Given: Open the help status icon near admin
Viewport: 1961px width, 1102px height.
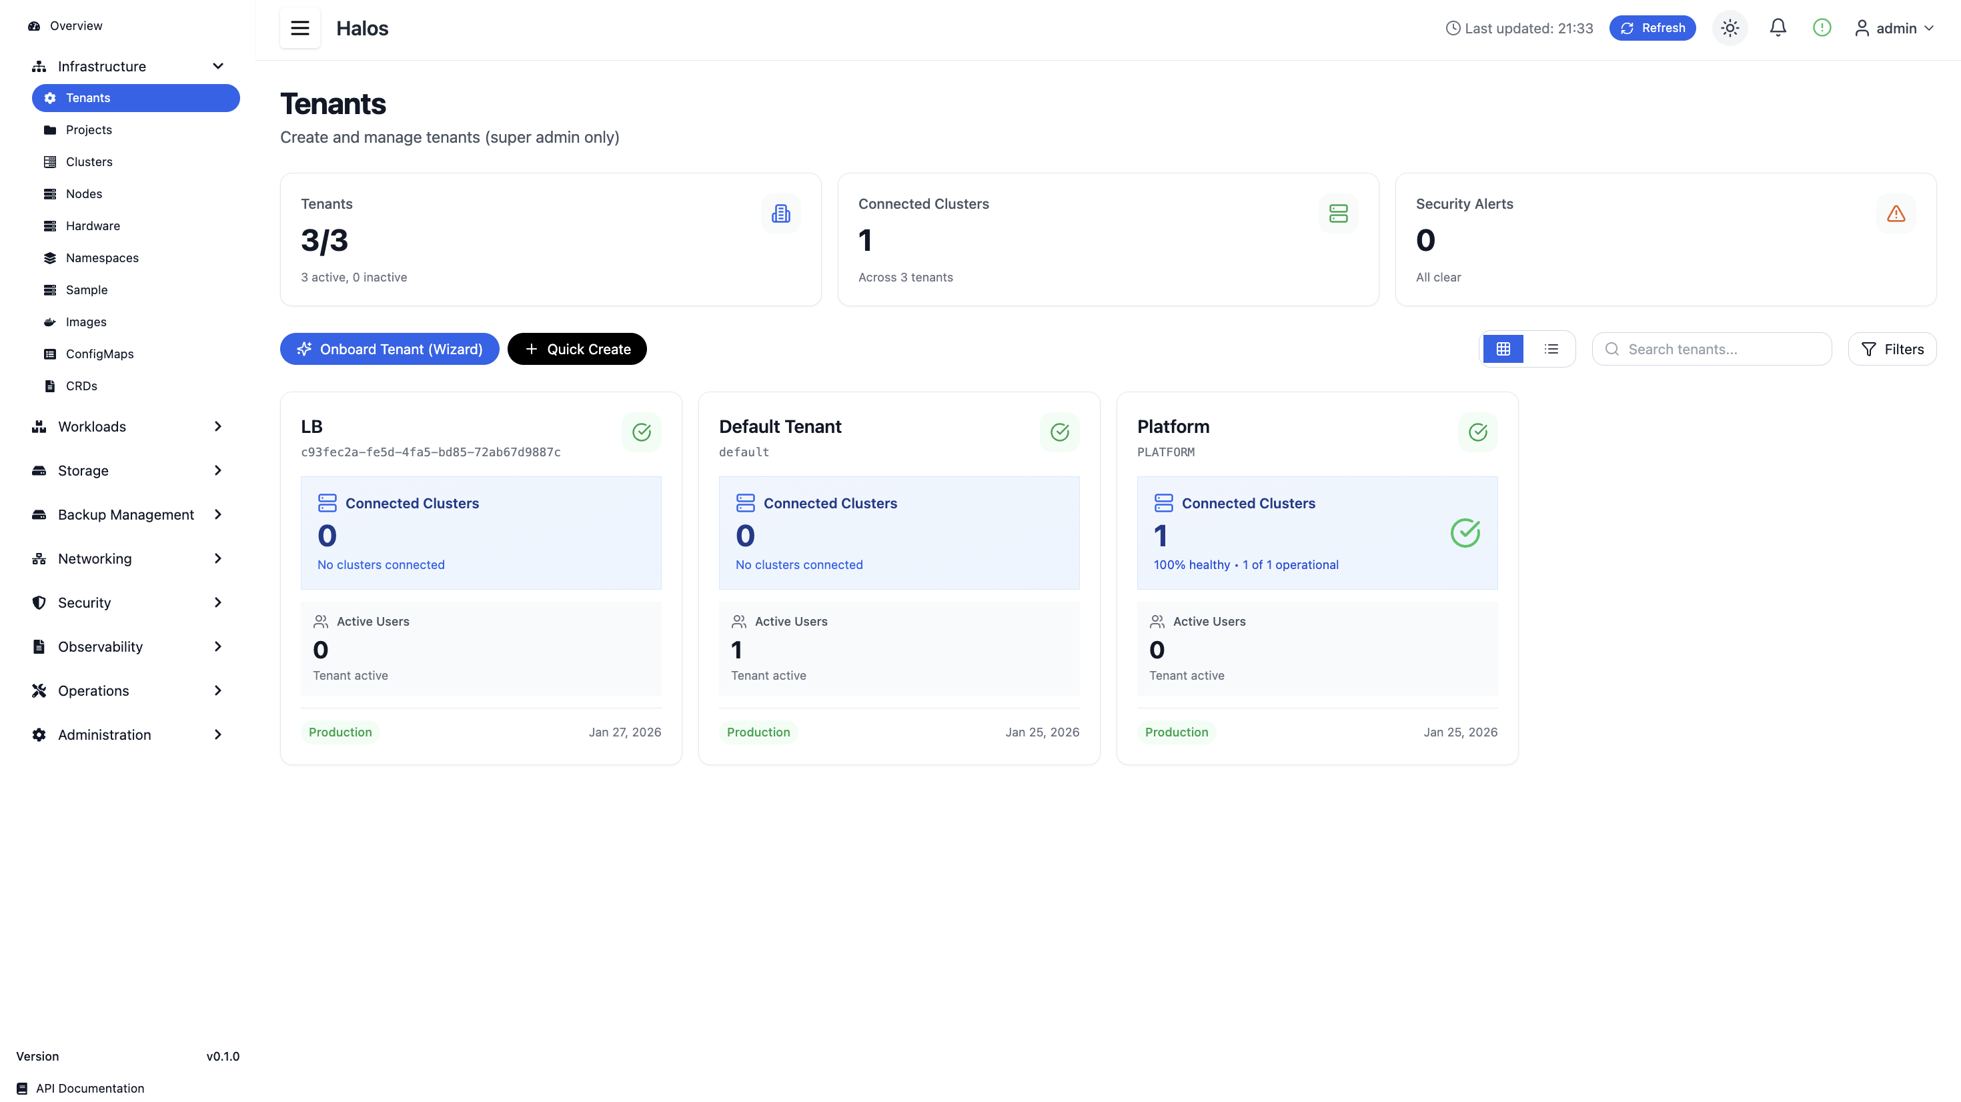Looking at the screenshot, I should pyautogui.click(x=1822, y=27).
